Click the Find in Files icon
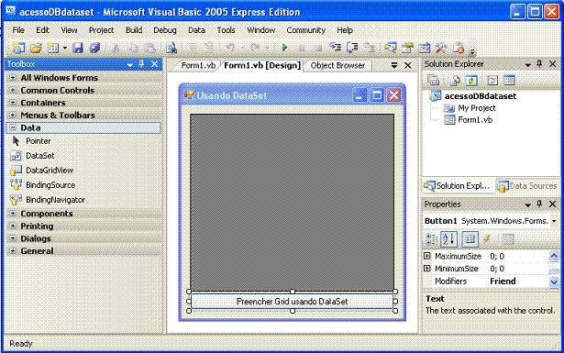 pos(171,48)
